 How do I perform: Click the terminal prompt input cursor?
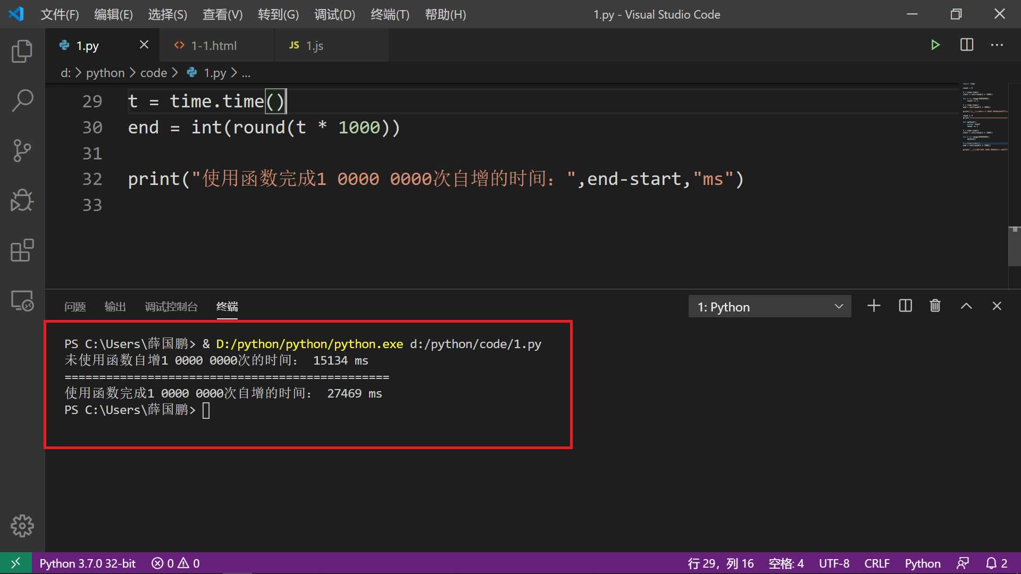click(x=206, y=410)
